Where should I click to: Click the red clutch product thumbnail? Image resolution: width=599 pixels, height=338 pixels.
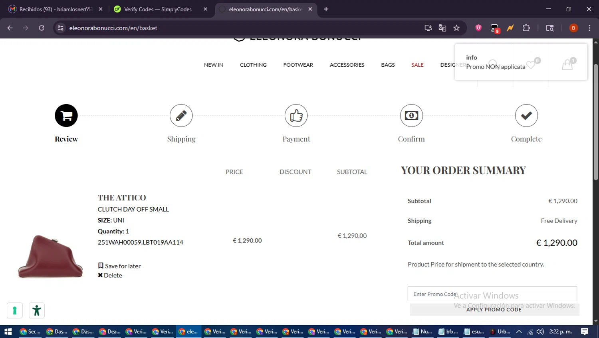pos(50,257)
